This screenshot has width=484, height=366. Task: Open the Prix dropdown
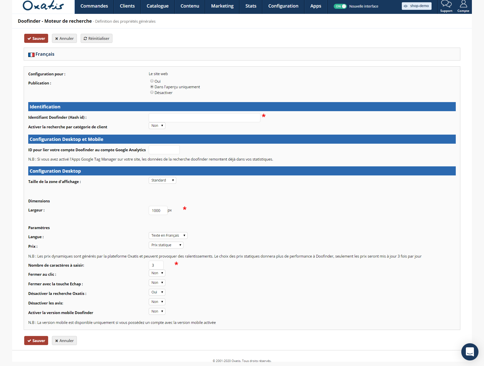click(x=166, y=245)
